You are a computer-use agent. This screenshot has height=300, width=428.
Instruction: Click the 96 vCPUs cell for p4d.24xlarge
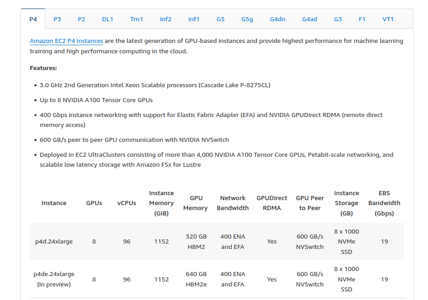click(127, 242)
